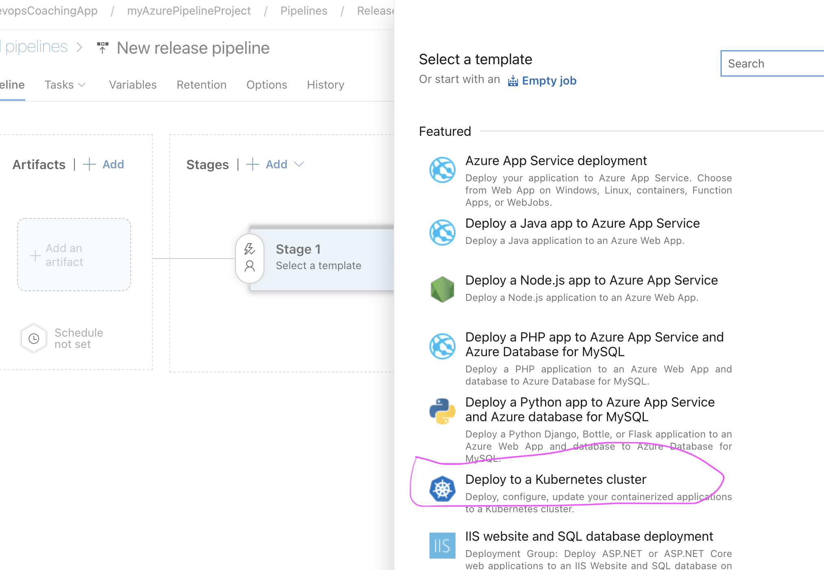The height and width of the screenshot is (570, 824).
Task: Click the template Search input field
Action: point(773,63)
